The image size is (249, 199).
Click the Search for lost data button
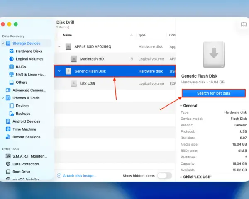214,93
